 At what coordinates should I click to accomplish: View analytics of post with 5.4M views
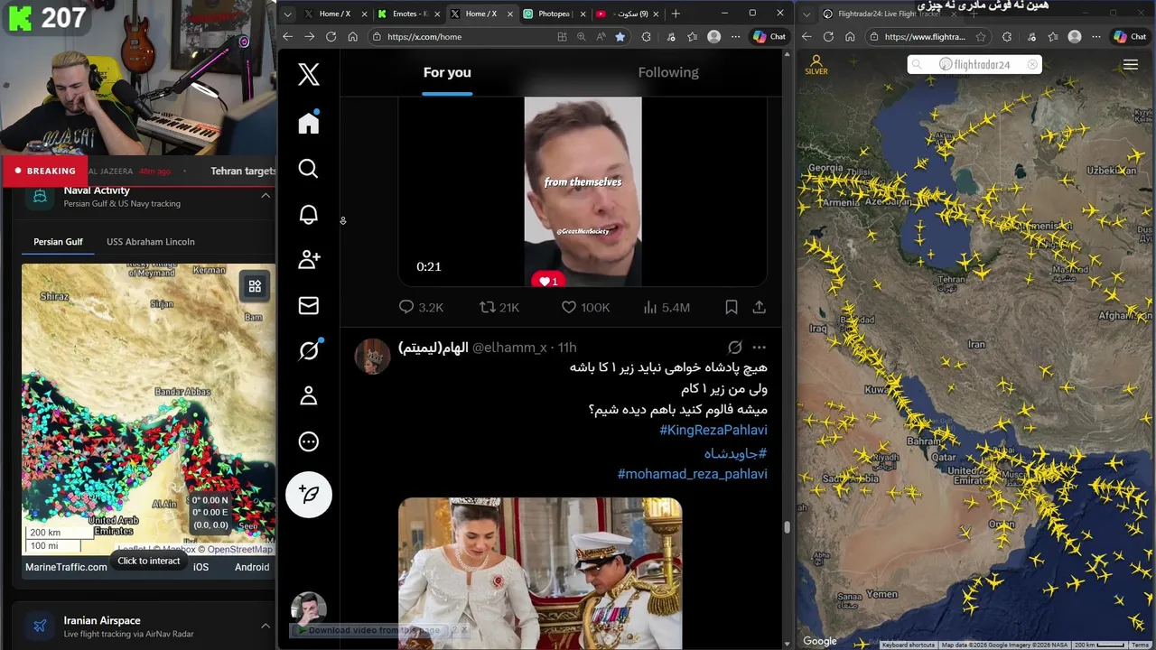click(666, 308)
